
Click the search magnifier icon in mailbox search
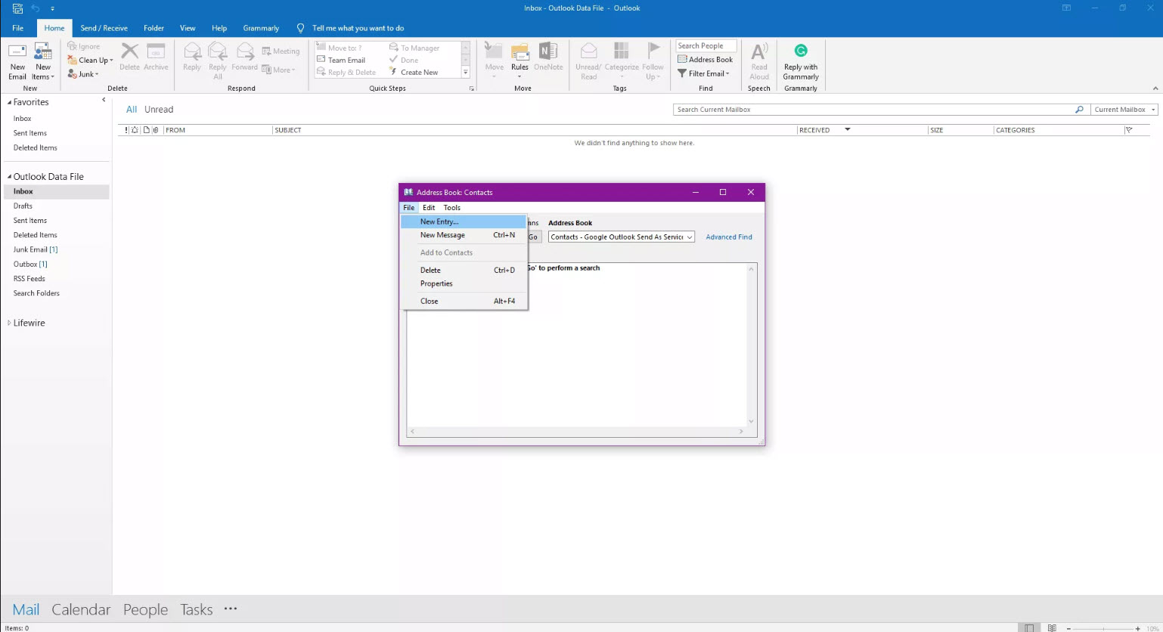pyautogui.click(x=1079, y=110)
